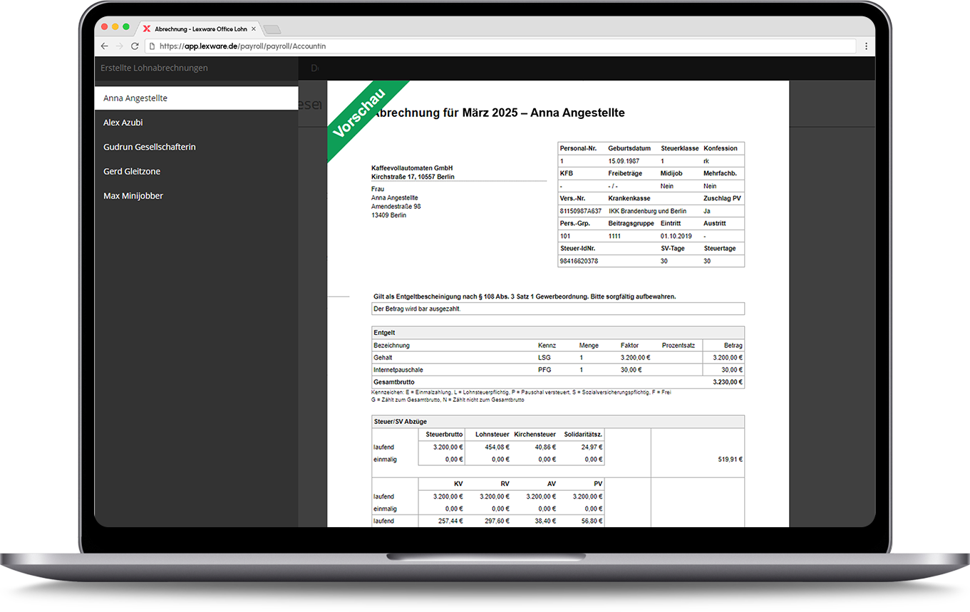The height and width of the screenshot is (612, 970).
Task: Open Gudrun Gesellschafterin payslip
Action: point(149,147)
